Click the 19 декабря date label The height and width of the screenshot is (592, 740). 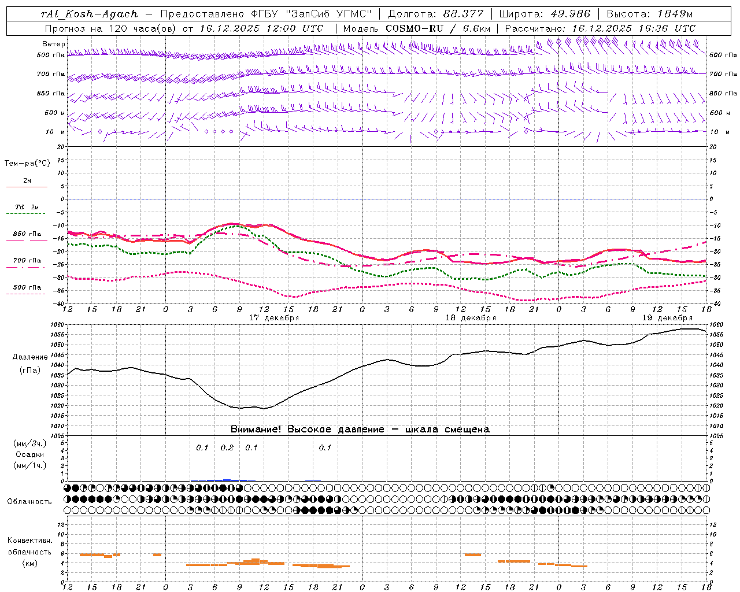[x=667, y=318]
